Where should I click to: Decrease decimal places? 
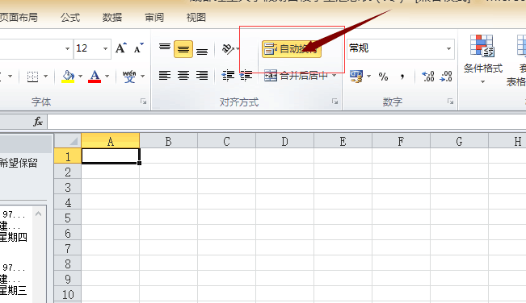(x=446, y=77)
